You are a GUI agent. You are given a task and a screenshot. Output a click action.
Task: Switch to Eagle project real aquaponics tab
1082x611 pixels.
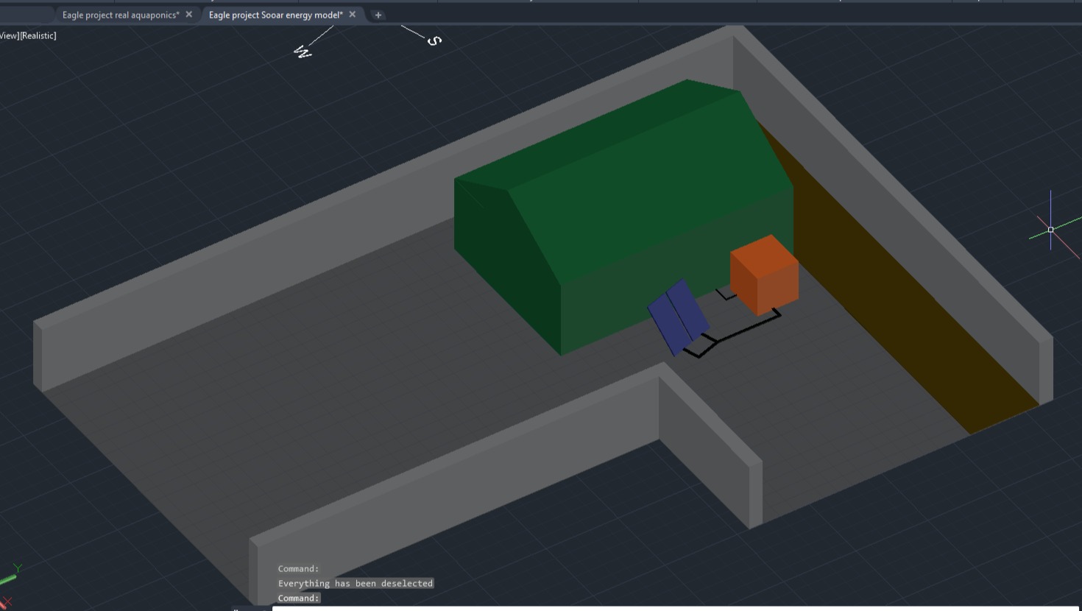pyautogui.click(x=120, y=15)
